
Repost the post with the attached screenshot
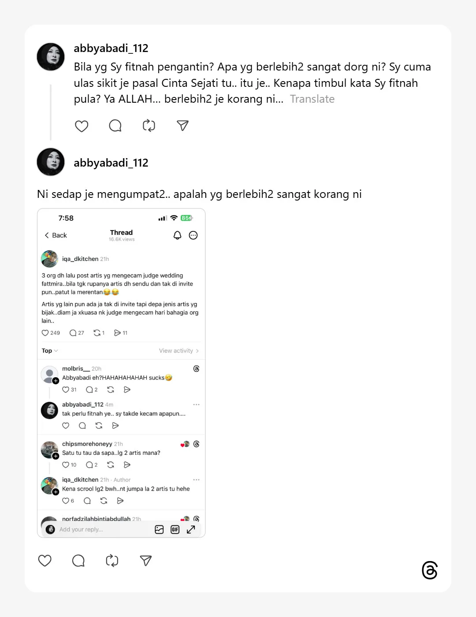(x=112, y=561)
